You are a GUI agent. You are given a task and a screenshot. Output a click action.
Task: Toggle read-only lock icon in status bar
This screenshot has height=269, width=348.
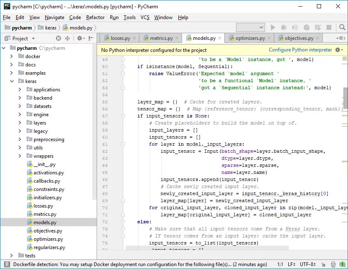tap(323, 264)
